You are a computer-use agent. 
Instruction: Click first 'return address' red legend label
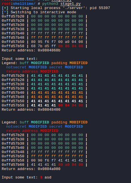point(22,71)
